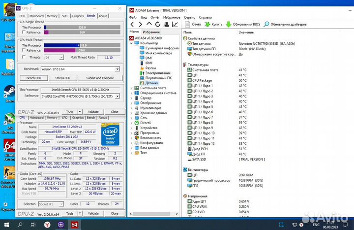Switch to Graphics tab in upper CPU-Z window

pos(78,16)
